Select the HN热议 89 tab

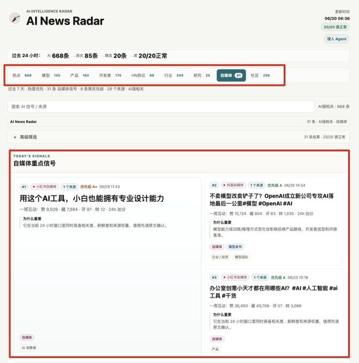click(143, 75)
